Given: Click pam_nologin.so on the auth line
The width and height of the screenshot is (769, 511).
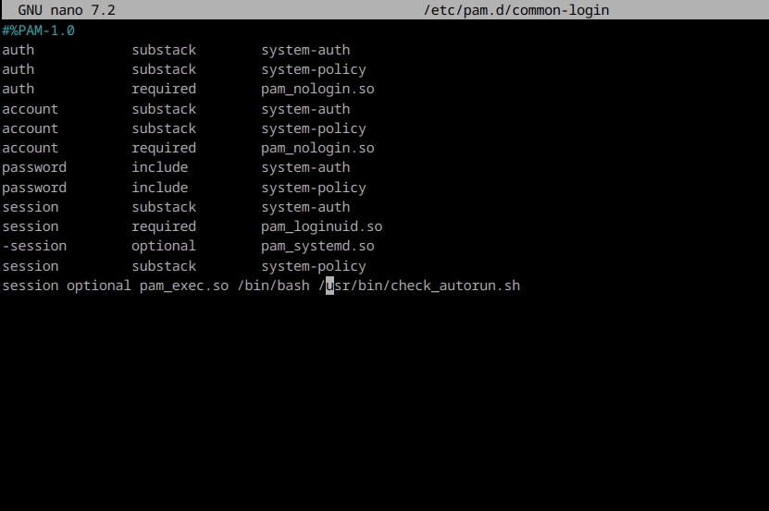Looking at the screenshot, I should tap(317, 89).
